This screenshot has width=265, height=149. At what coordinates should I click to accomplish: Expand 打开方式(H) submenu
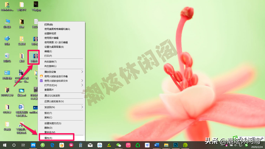tap(62, 85)
